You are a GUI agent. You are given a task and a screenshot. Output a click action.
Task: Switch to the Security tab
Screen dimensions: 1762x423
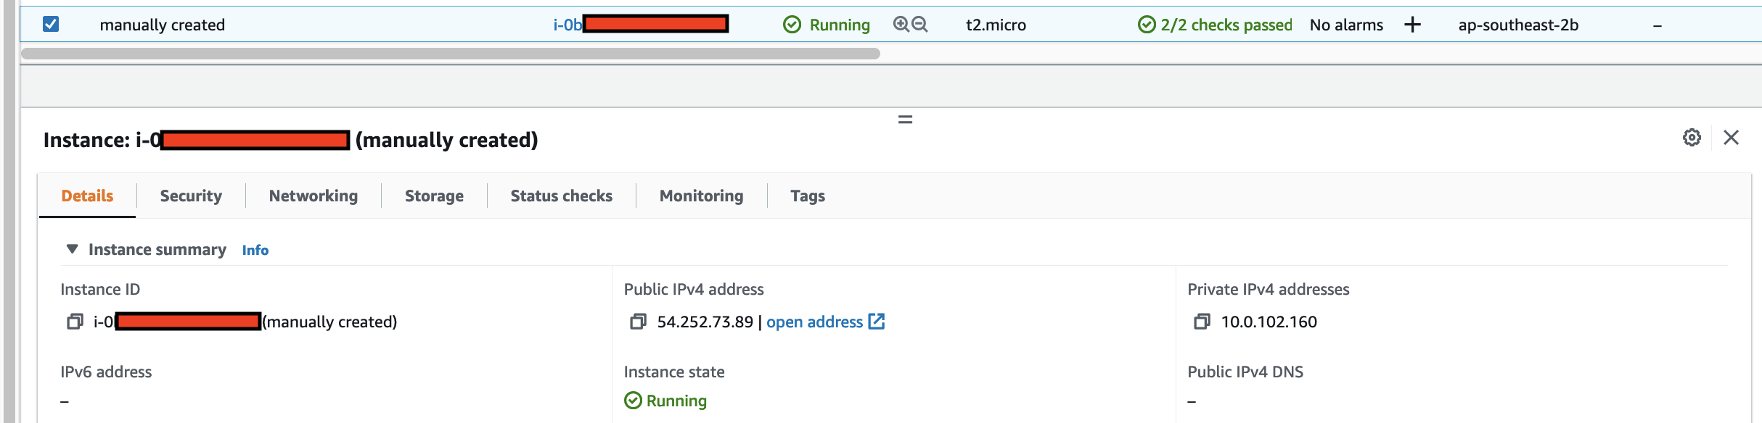tap(191, 196)
